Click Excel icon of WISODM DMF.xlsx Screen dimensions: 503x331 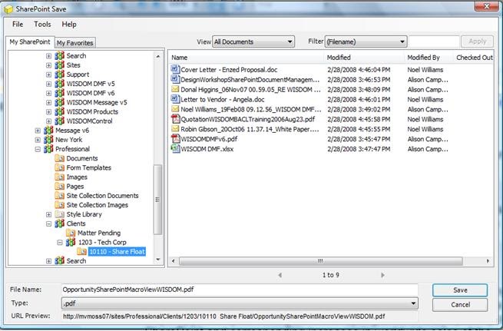point(175,149)
